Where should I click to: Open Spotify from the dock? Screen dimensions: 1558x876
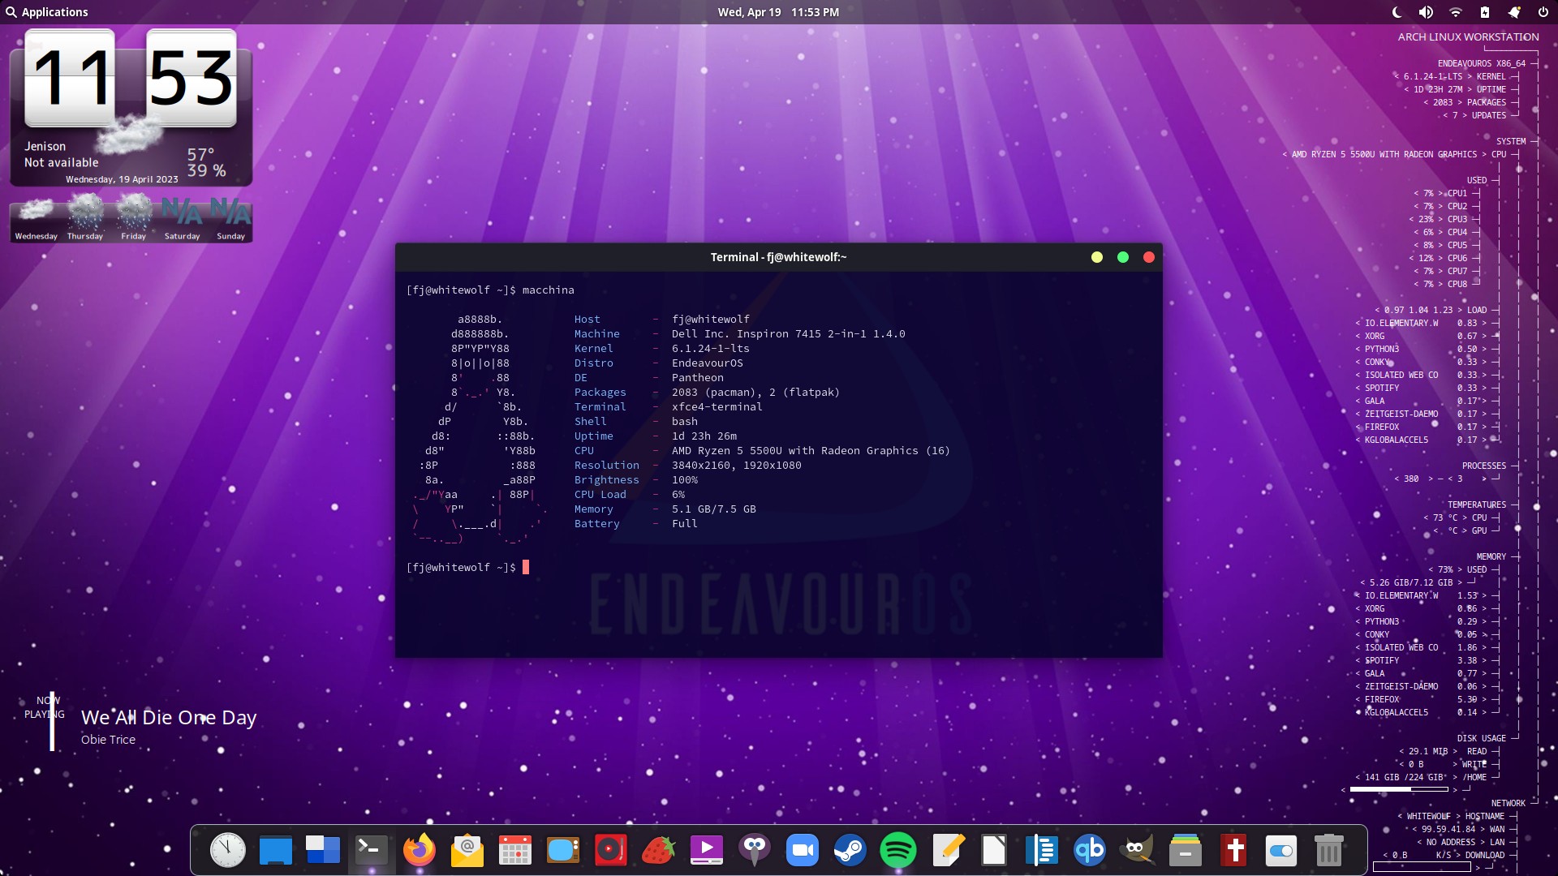[x=897, y=850]
